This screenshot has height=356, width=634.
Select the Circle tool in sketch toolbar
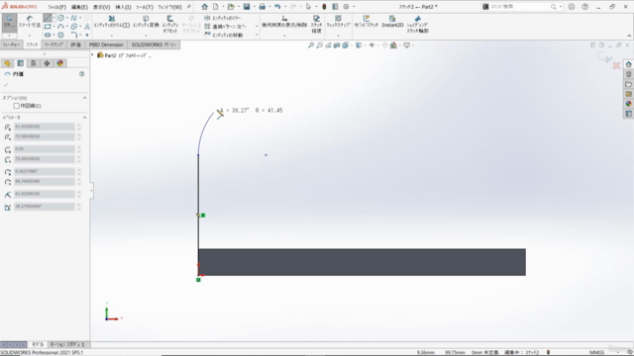(60, 18)
